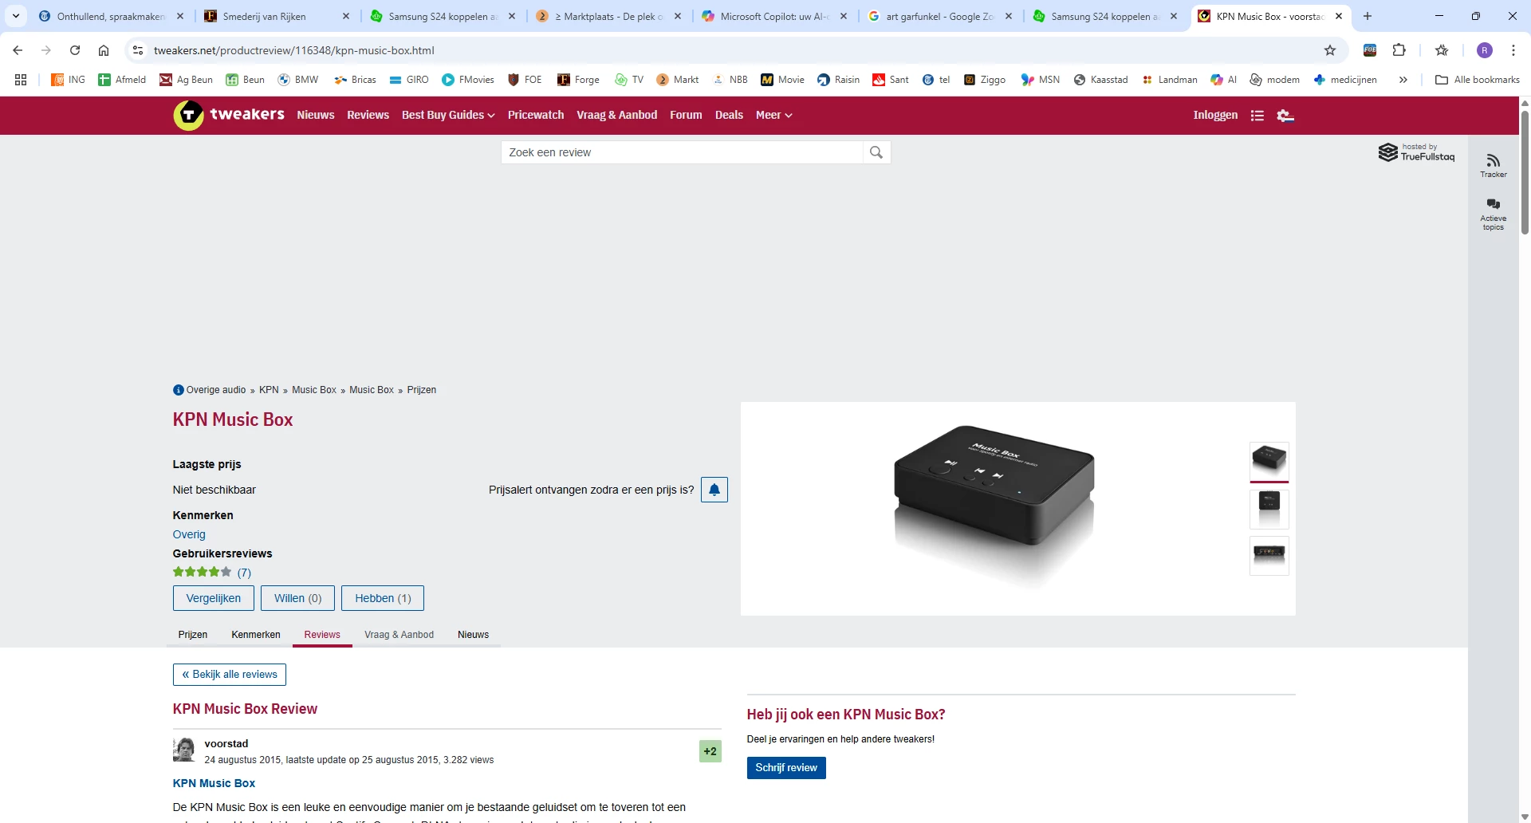Image resolution: width=1531 pixels, height=823 pixels.
Task: Click the search magnifier icon
Action: [x=876, y=152]
